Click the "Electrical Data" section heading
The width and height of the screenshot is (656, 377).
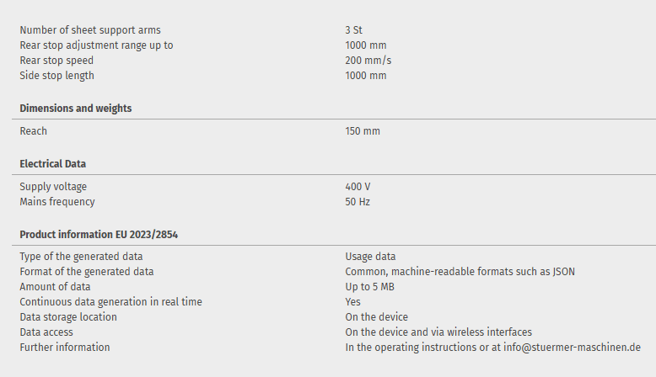pos(53,164)
